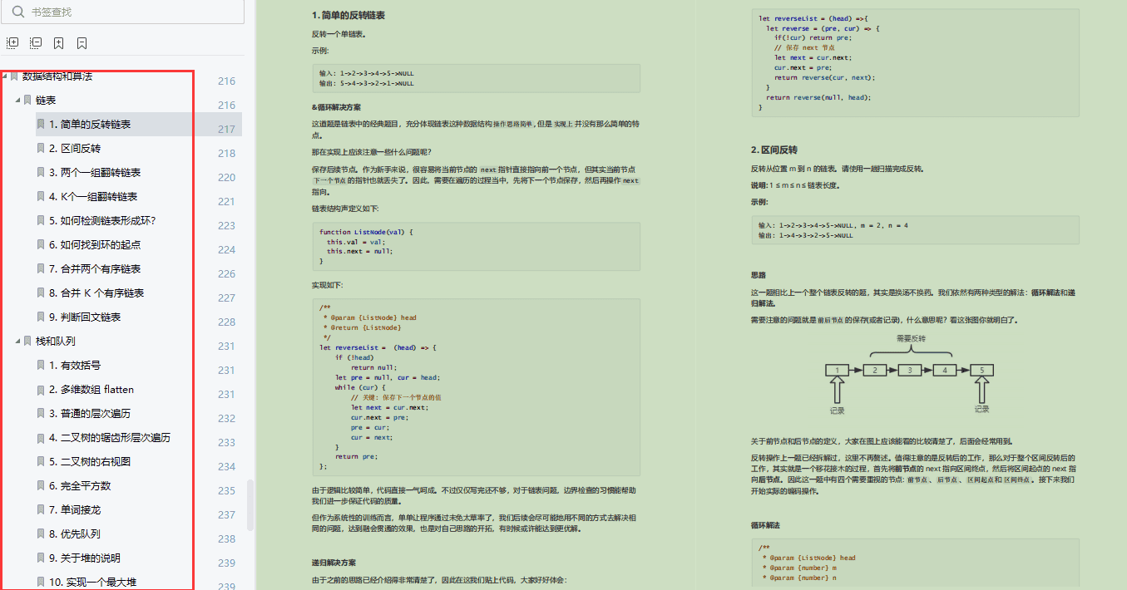
Task: Click the 递归解决方案 subheading
Action: [x=334, y=563]
